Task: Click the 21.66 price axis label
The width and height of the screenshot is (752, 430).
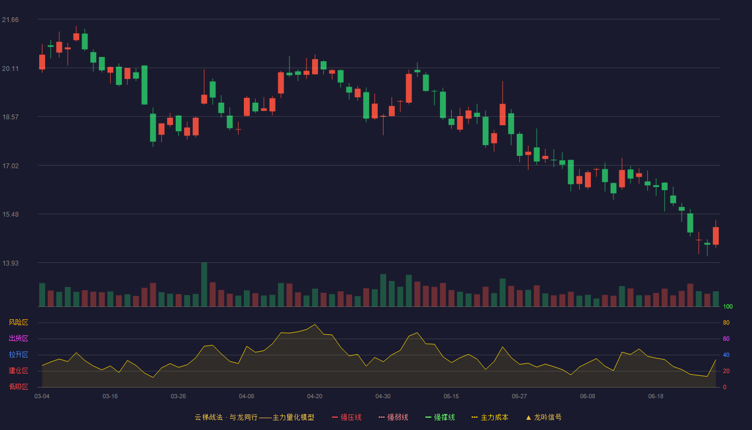Action: 10,20
